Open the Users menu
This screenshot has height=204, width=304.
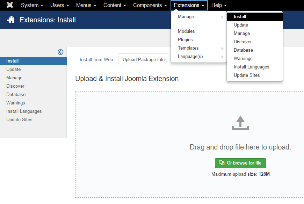click(59, 5)
